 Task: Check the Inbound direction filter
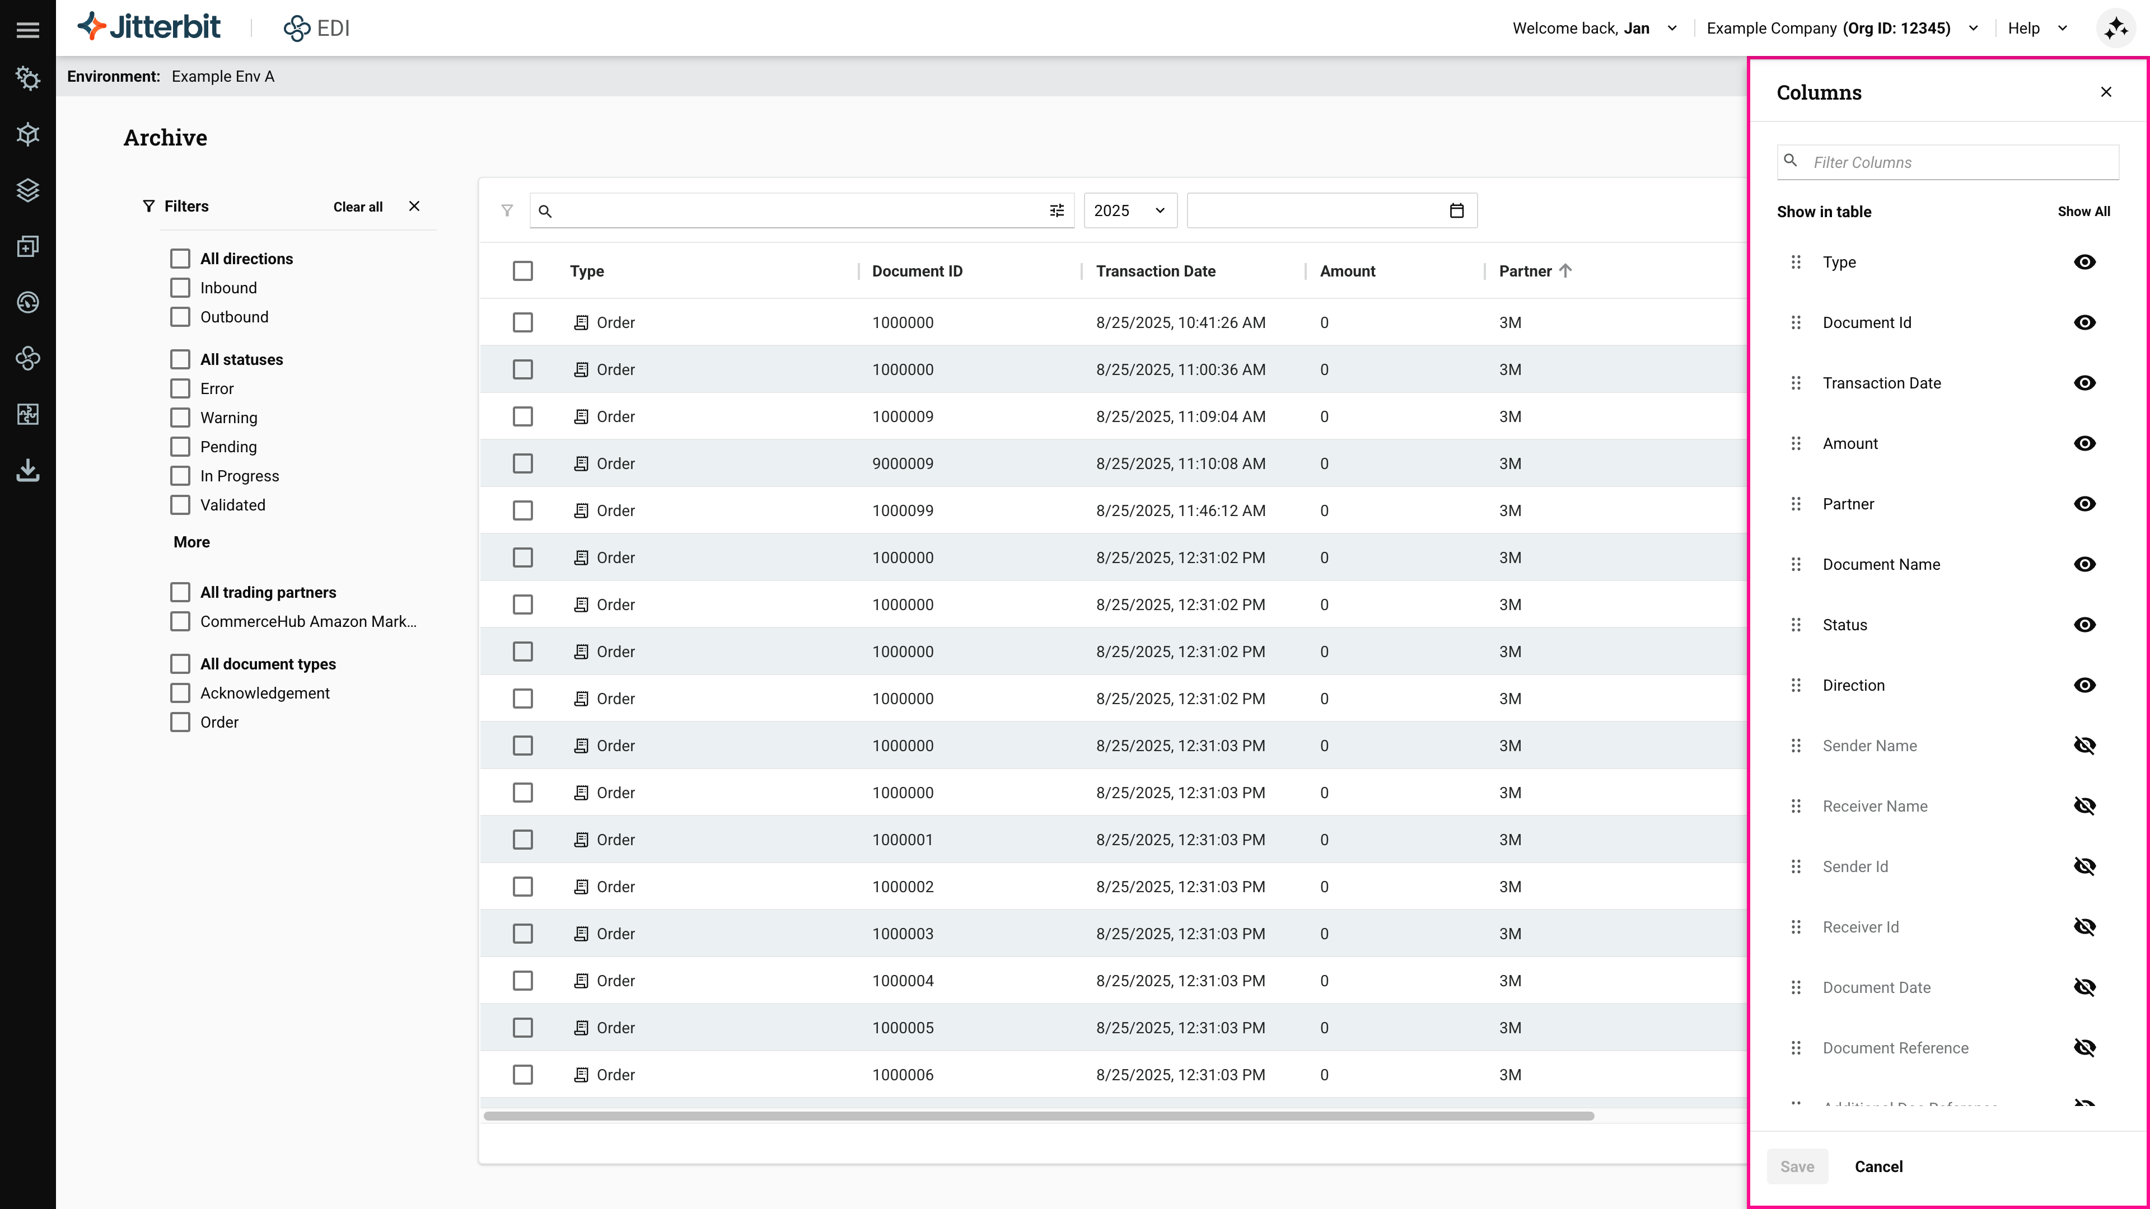(180, 288)
